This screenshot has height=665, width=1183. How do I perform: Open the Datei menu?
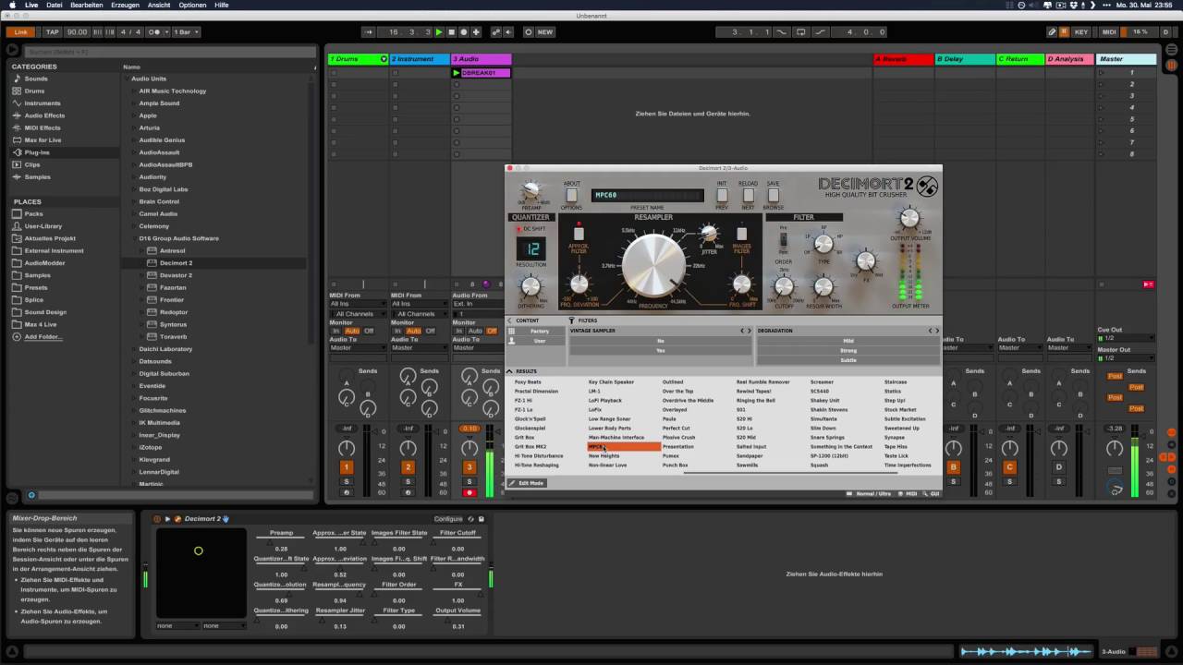point(55,5)
